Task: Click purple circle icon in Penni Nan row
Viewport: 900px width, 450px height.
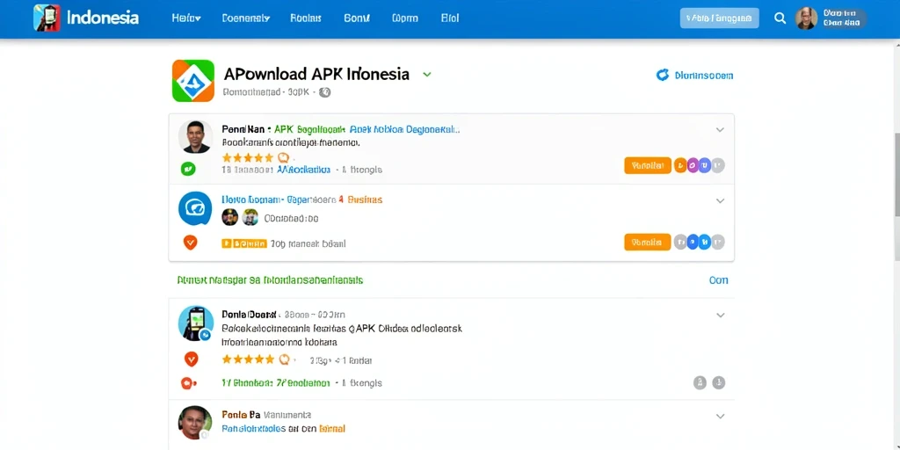Action: point(693,166)
